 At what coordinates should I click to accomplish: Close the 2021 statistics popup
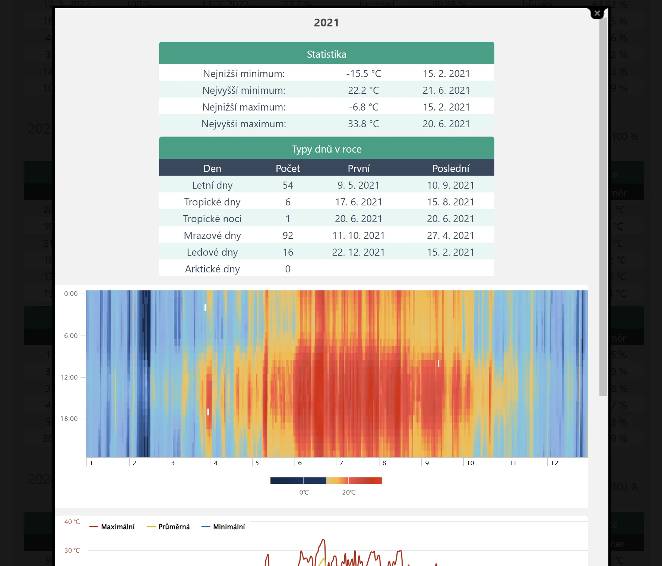(x=597, y=13)
